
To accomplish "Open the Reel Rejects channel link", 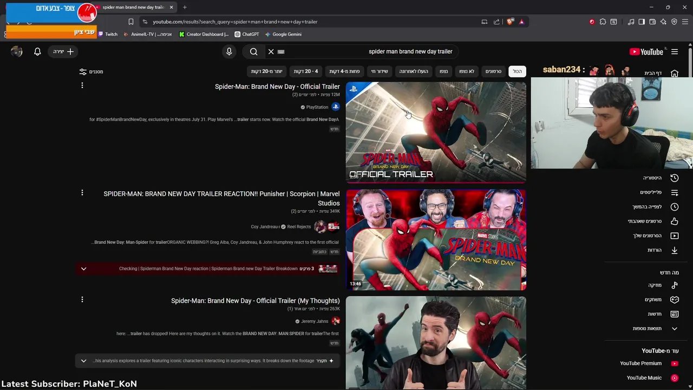I will [299, 227].
